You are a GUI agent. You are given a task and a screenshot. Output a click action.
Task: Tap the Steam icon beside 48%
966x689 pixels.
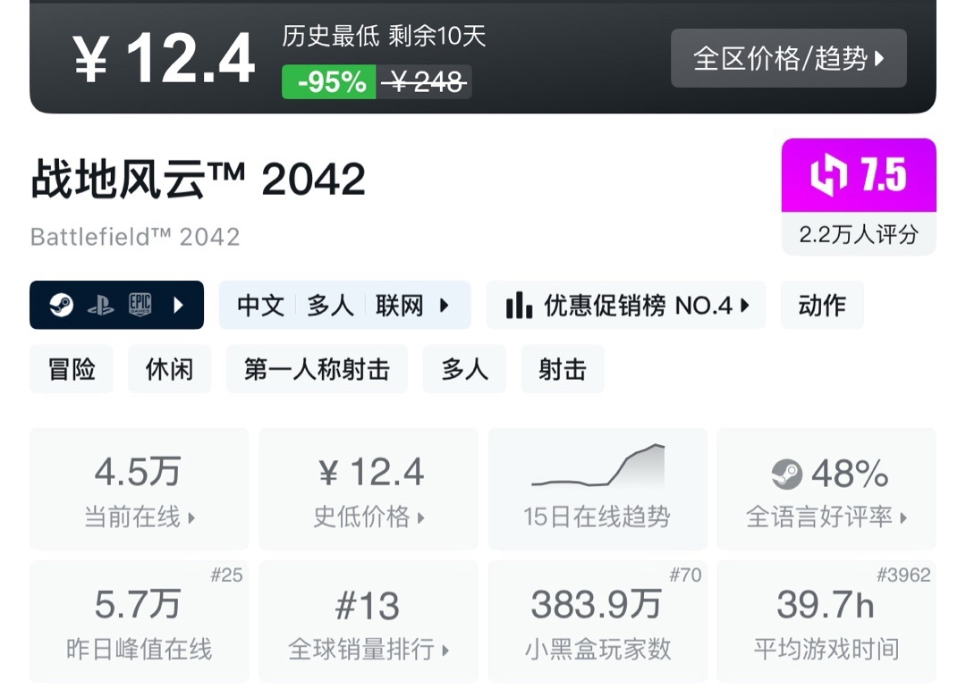(787, 475)
